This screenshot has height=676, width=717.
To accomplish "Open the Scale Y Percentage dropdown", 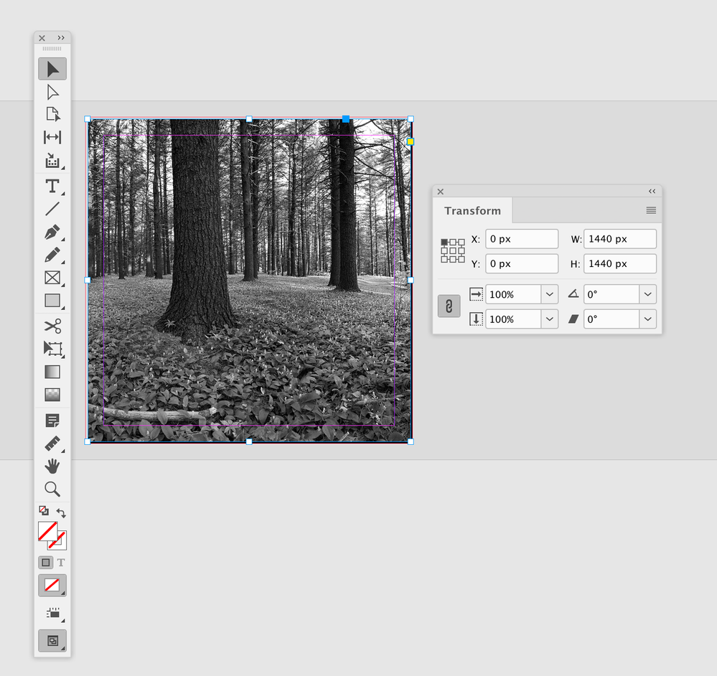I will [x=550, y=319].
